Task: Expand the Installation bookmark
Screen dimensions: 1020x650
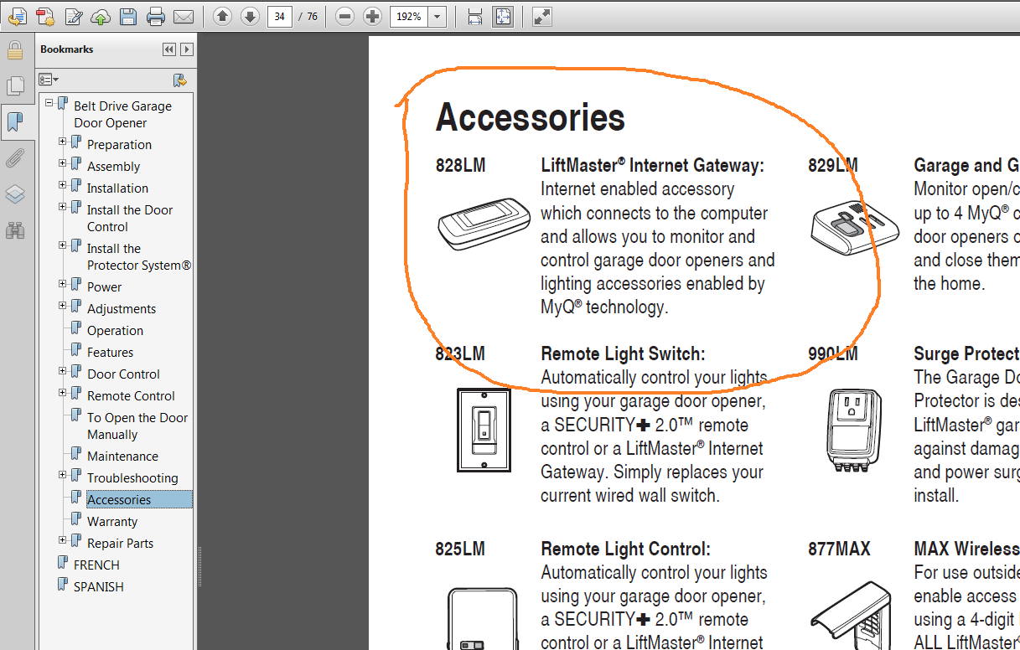Action: [x=63, y=185]
